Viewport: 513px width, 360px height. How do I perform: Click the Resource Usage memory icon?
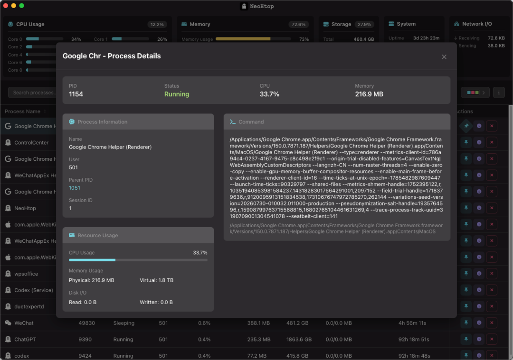[72, 235]
